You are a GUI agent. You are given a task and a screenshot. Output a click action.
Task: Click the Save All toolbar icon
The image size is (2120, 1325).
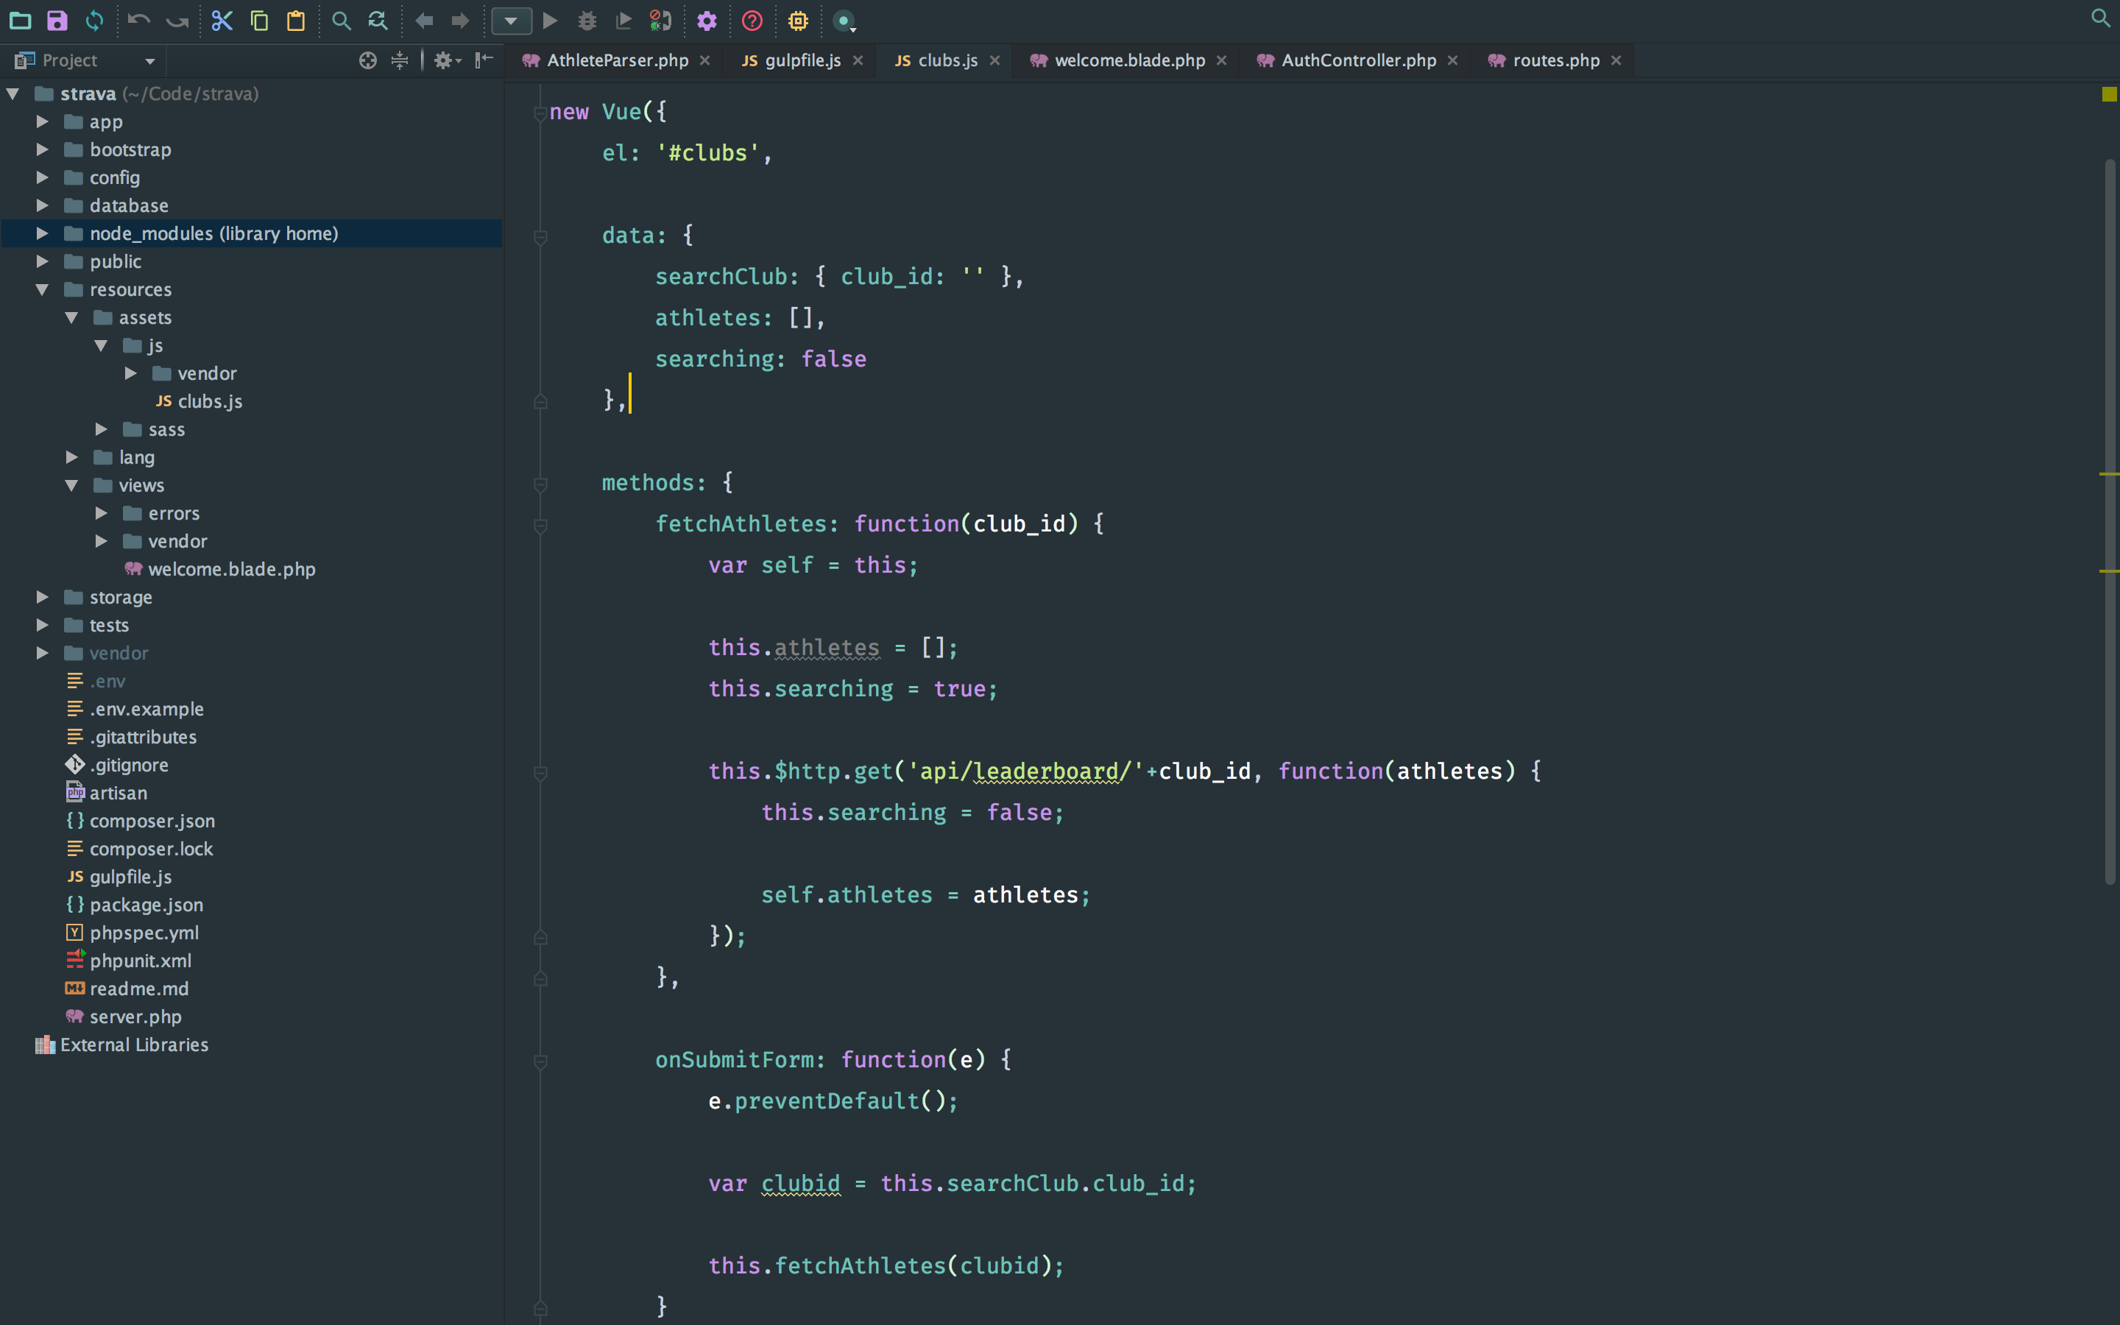[x=57, y=20]
